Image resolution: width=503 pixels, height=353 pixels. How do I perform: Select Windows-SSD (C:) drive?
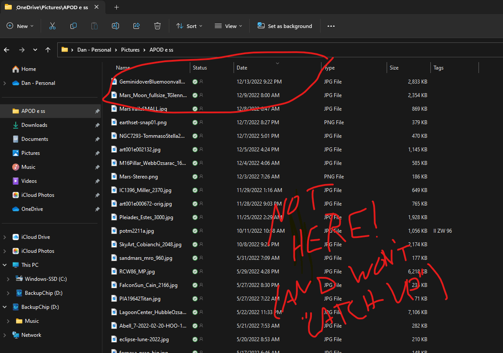[x=46, y=279]
